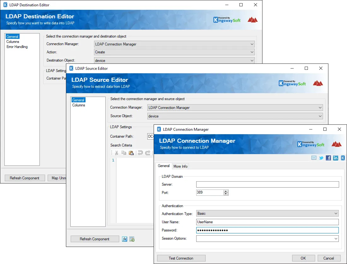This screenshot has width=347, height=264.
Task: Click the Paste icon in Search Criteria toolbar
Action: point(131,153)
